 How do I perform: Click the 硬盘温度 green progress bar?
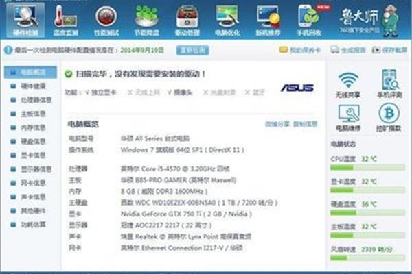(x=367, y=212)
